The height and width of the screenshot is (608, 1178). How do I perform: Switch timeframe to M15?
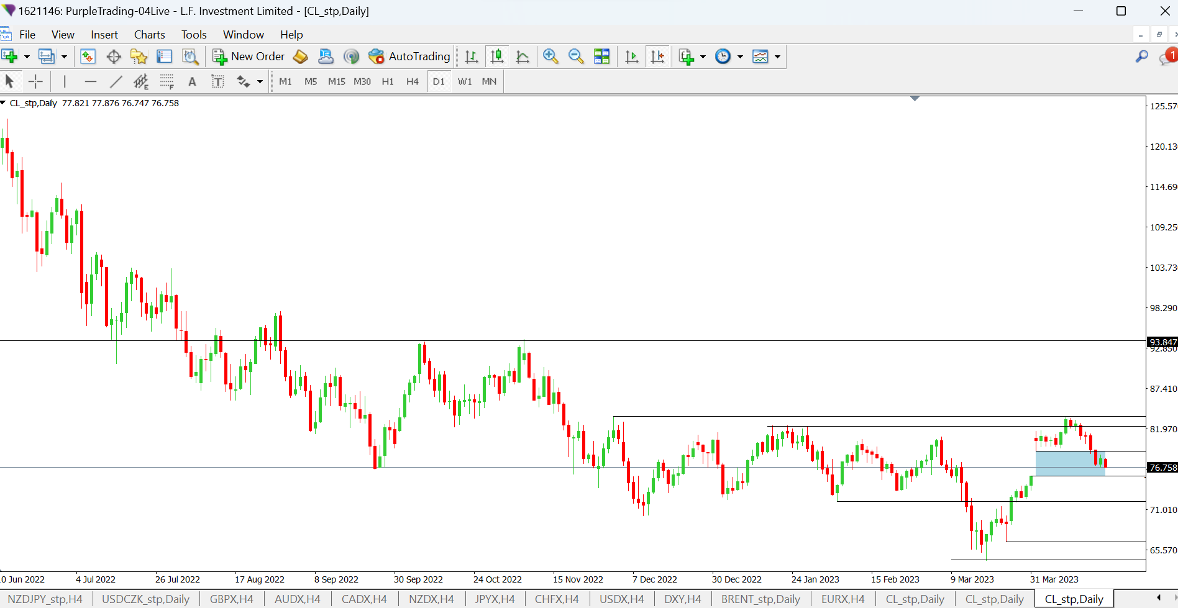point(336,81)
